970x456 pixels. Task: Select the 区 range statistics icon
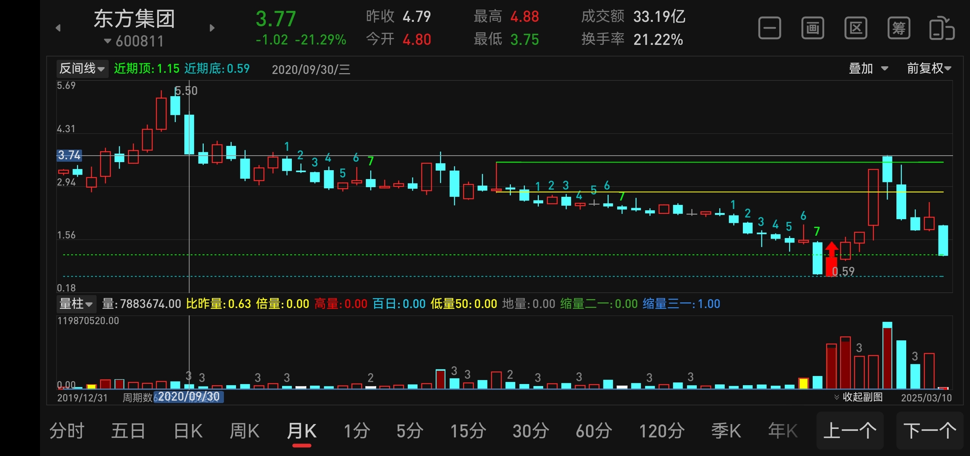[x=856, y=28]
